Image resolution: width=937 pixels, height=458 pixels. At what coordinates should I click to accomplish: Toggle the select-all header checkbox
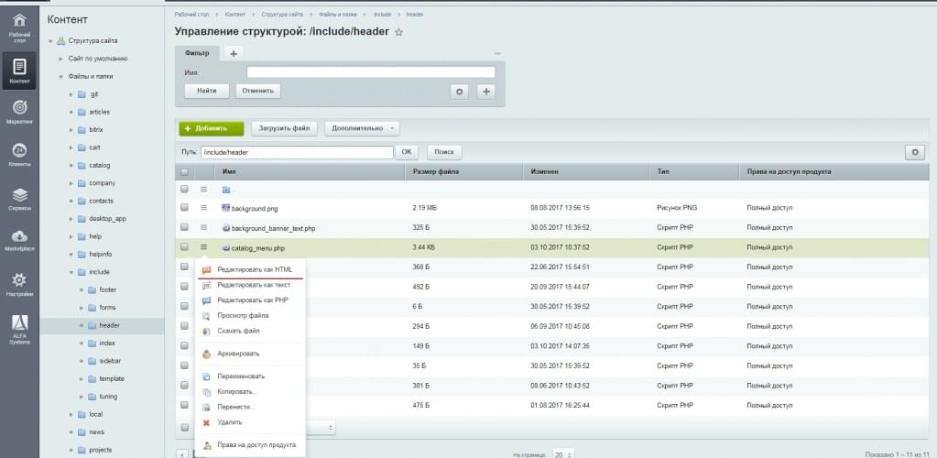tap(184, 171)
